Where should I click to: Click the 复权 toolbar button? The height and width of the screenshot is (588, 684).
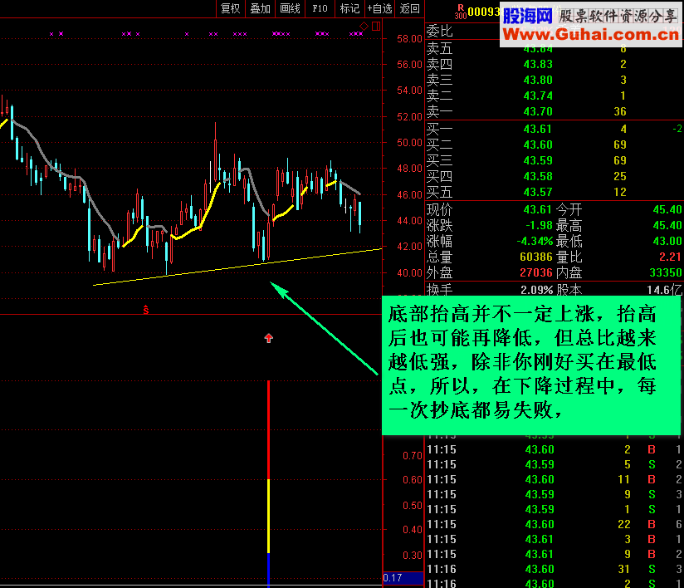pos(230,8)
